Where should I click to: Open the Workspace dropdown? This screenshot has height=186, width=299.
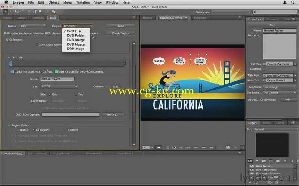[x=231, y=12]
